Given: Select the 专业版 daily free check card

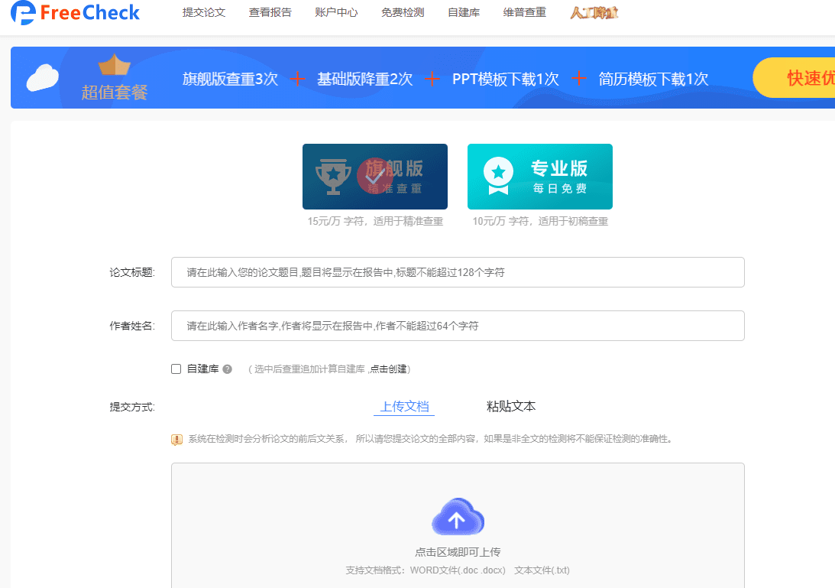Looking at the screenshot, I should (539, 176).
